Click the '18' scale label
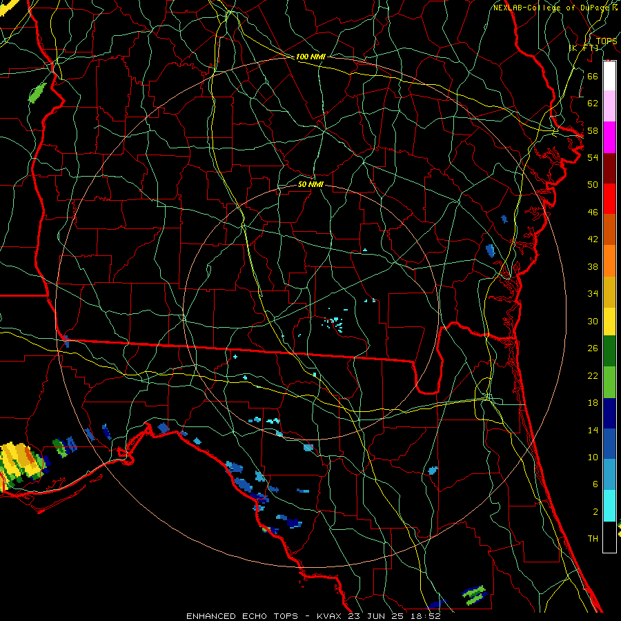 (x=593, y=403)
